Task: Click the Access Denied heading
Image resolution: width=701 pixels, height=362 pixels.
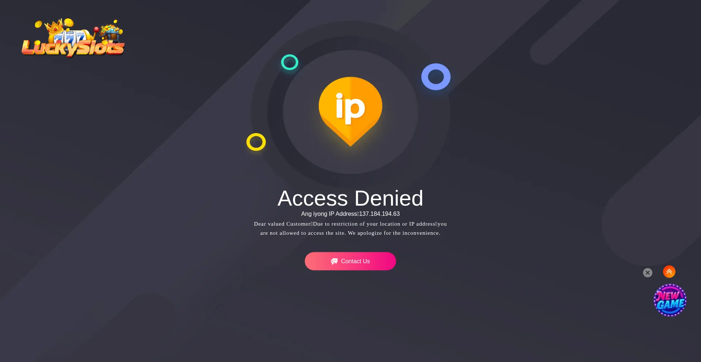Action: pyautogui.click(x=350, y=198)
